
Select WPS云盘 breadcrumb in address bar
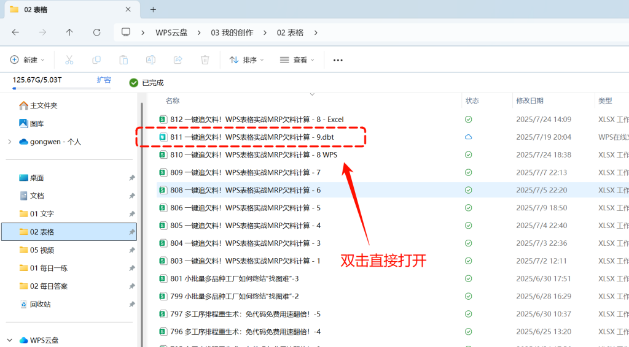172,33
